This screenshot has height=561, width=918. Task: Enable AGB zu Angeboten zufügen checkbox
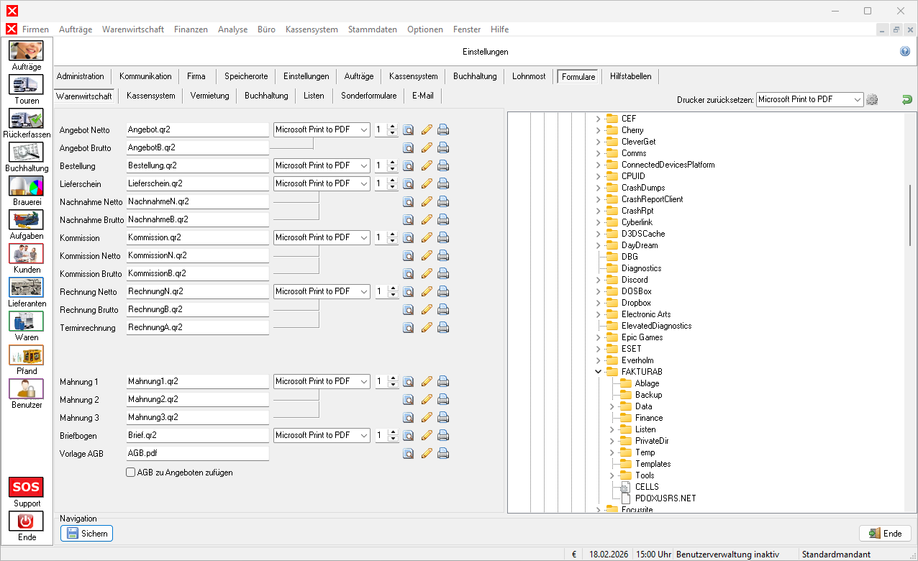[x=131, y=473]
